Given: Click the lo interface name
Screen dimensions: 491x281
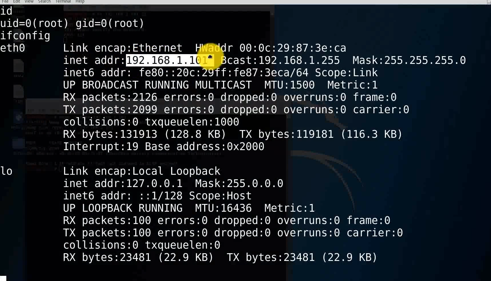Looking at the screenshot, I should pos(6,171).
